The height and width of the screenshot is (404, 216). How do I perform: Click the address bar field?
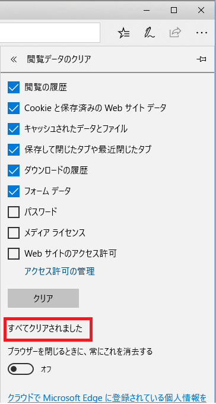(x=50, y=33)
